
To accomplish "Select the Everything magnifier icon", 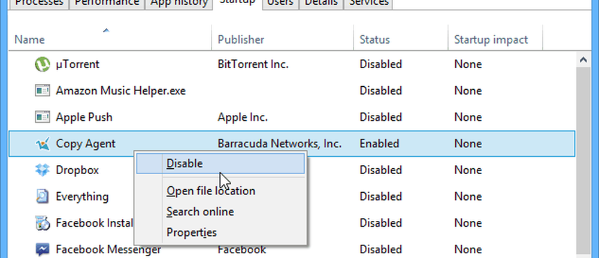I will coord(43,196).
